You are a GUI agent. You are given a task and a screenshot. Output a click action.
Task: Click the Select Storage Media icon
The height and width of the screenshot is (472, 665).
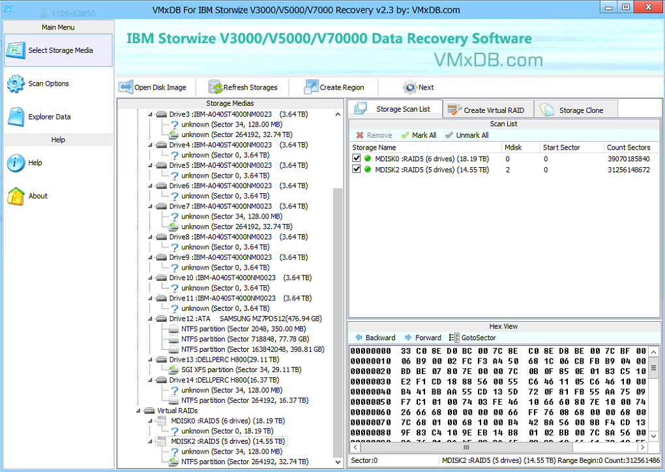click(x=16, y=50)
